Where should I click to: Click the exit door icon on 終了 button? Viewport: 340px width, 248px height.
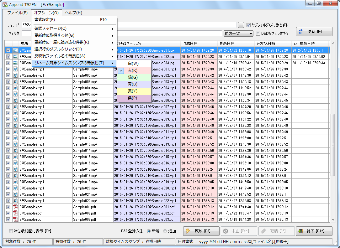[x=301, y=231]
